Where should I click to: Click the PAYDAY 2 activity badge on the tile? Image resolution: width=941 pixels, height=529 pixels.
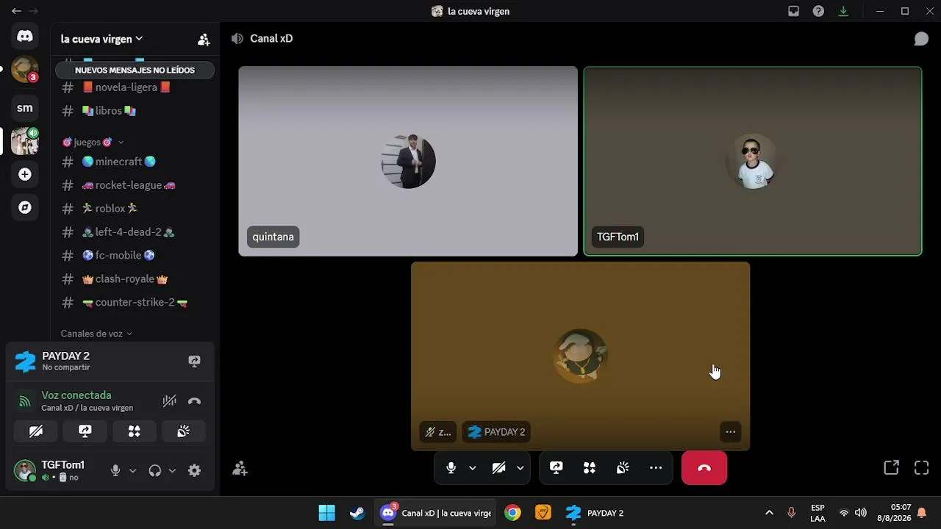(x=497, y=432)
